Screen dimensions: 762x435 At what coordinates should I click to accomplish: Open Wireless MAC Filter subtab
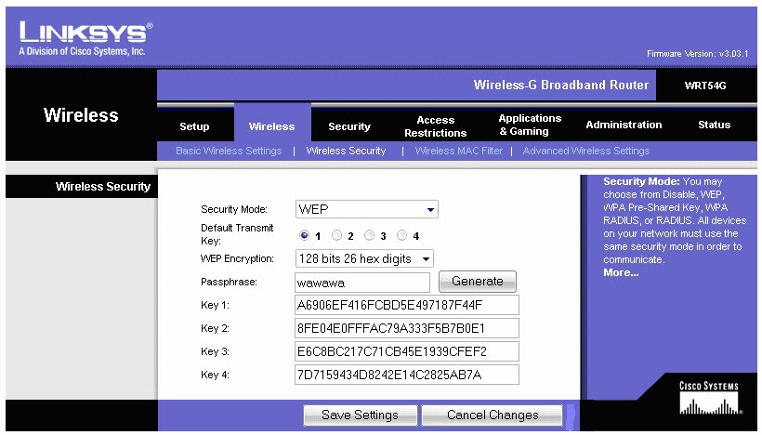pos(459,151)
